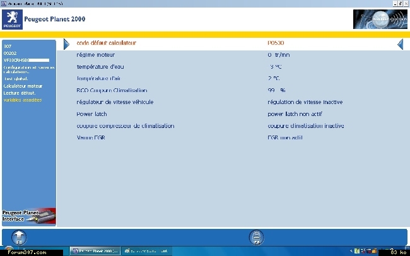
Task: Click the F8 print button
Action: tap(256, 238)
